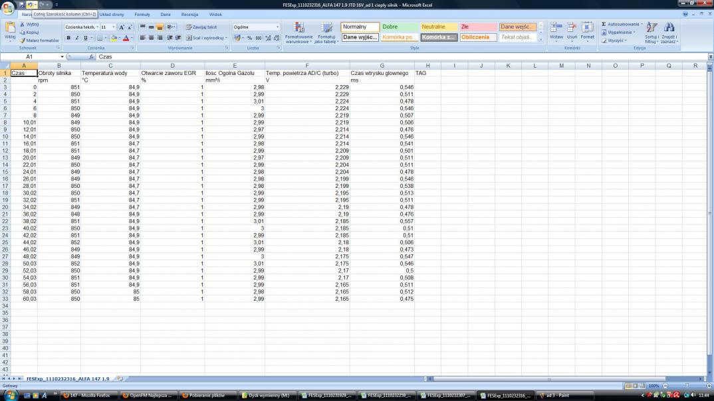The image size is (714, 401).
Task: Open the Name Box dropdown arrow
Action: [x=62, y=57]
